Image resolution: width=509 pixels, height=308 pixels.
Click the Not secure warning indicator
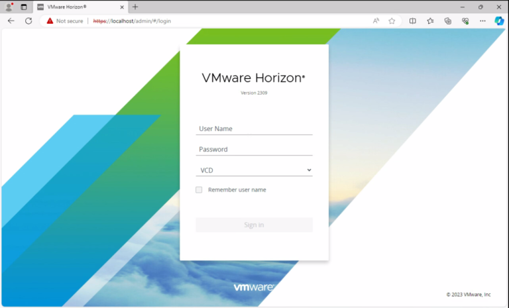point(64,21)
